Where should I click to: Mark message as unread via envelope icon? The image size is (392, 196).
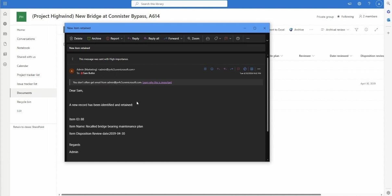click(208, 38)
